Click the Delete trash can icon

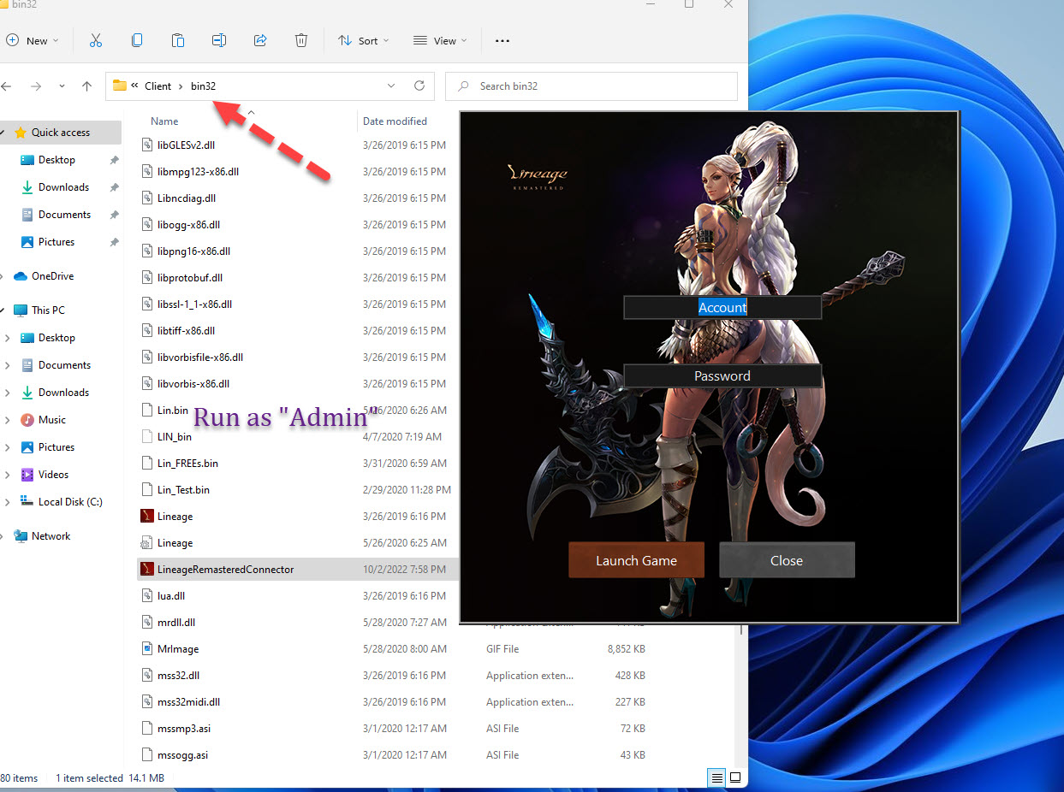tap(301, 40)
